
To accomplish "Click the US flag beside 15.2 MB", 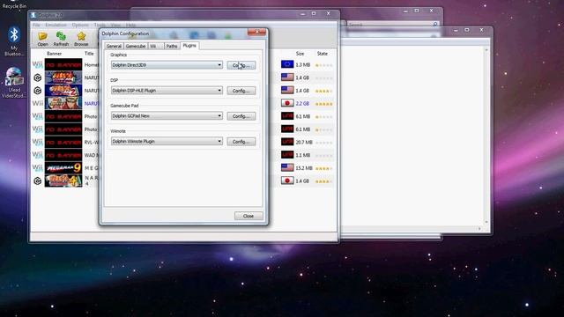I will pos(287,167).
